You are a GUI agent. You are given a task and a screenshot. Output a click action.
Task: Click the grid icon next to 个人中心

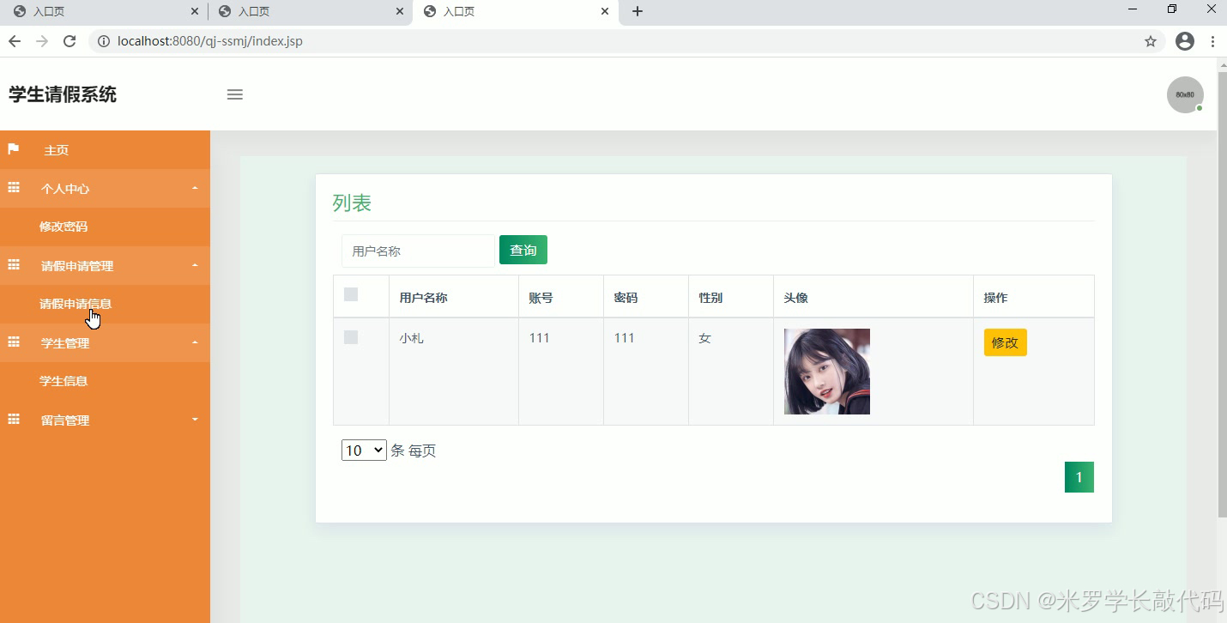click(x=13, y=188)
